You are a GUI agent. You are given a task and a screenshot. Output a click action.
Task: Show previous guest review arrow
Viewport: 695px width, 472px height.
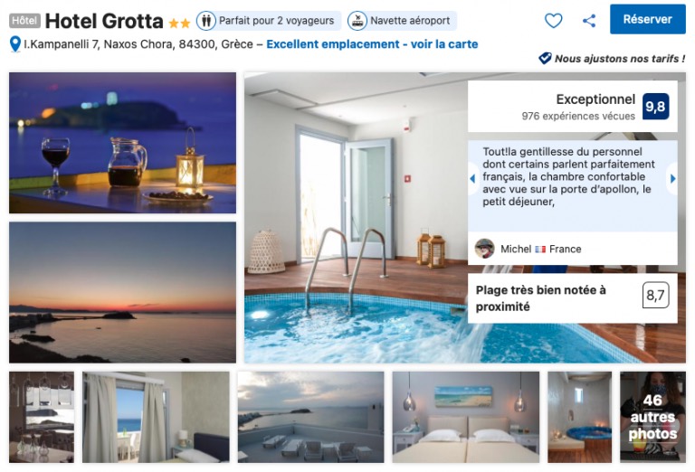tap(473, 178)
